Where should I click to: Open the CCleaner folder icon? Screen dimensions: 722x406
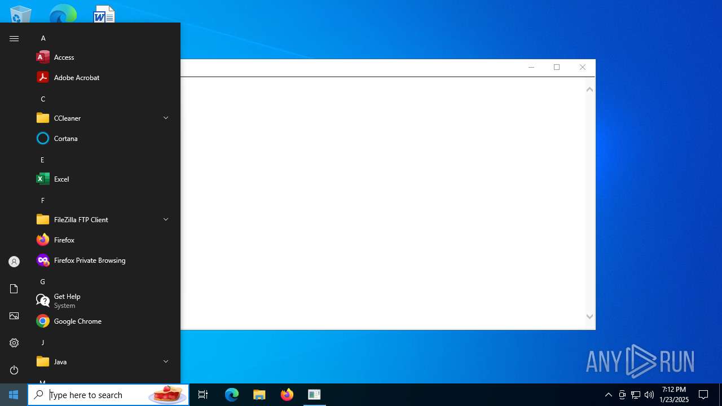point(43,118)
